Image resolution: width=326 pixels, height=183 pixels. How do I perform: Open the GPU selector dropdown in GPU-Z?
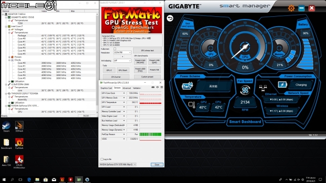118,164
